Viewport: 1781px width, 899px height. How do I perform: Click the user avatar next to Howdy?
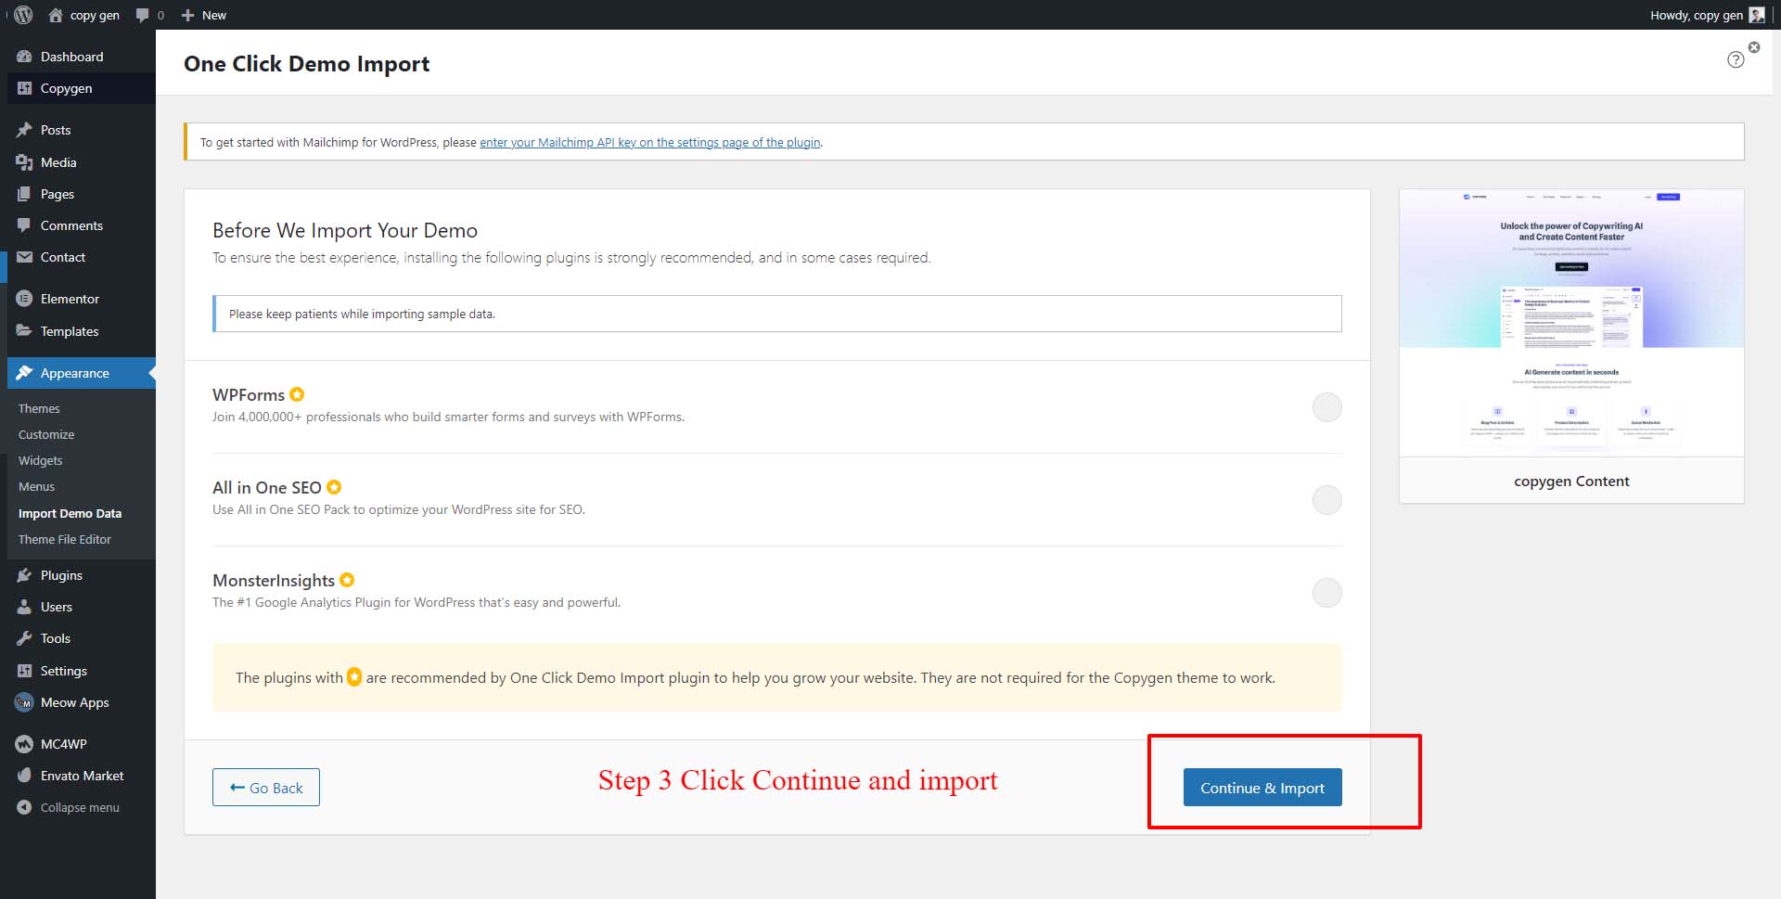1757,15
